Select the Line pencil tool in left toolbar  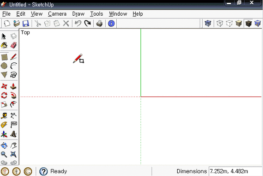(x=13, y=57)
